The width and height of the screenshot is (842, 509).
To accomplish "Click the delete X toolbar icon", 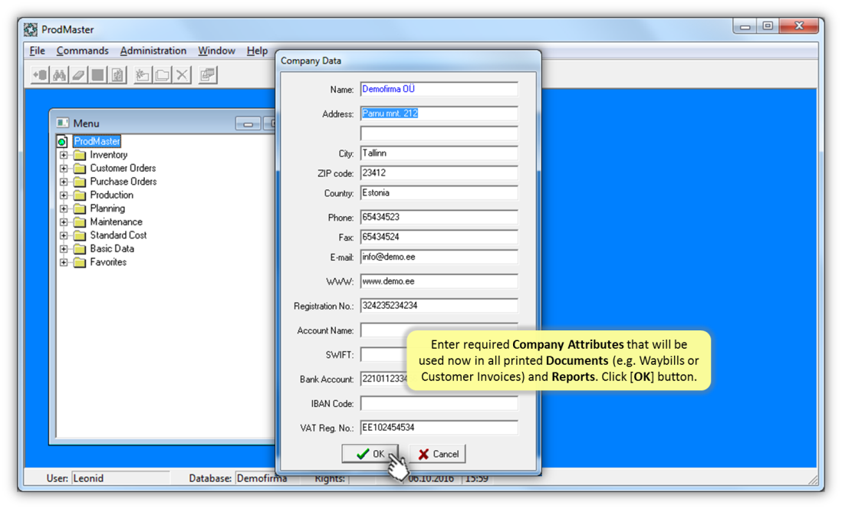I will pyautogui.click(x=182, y=75).
